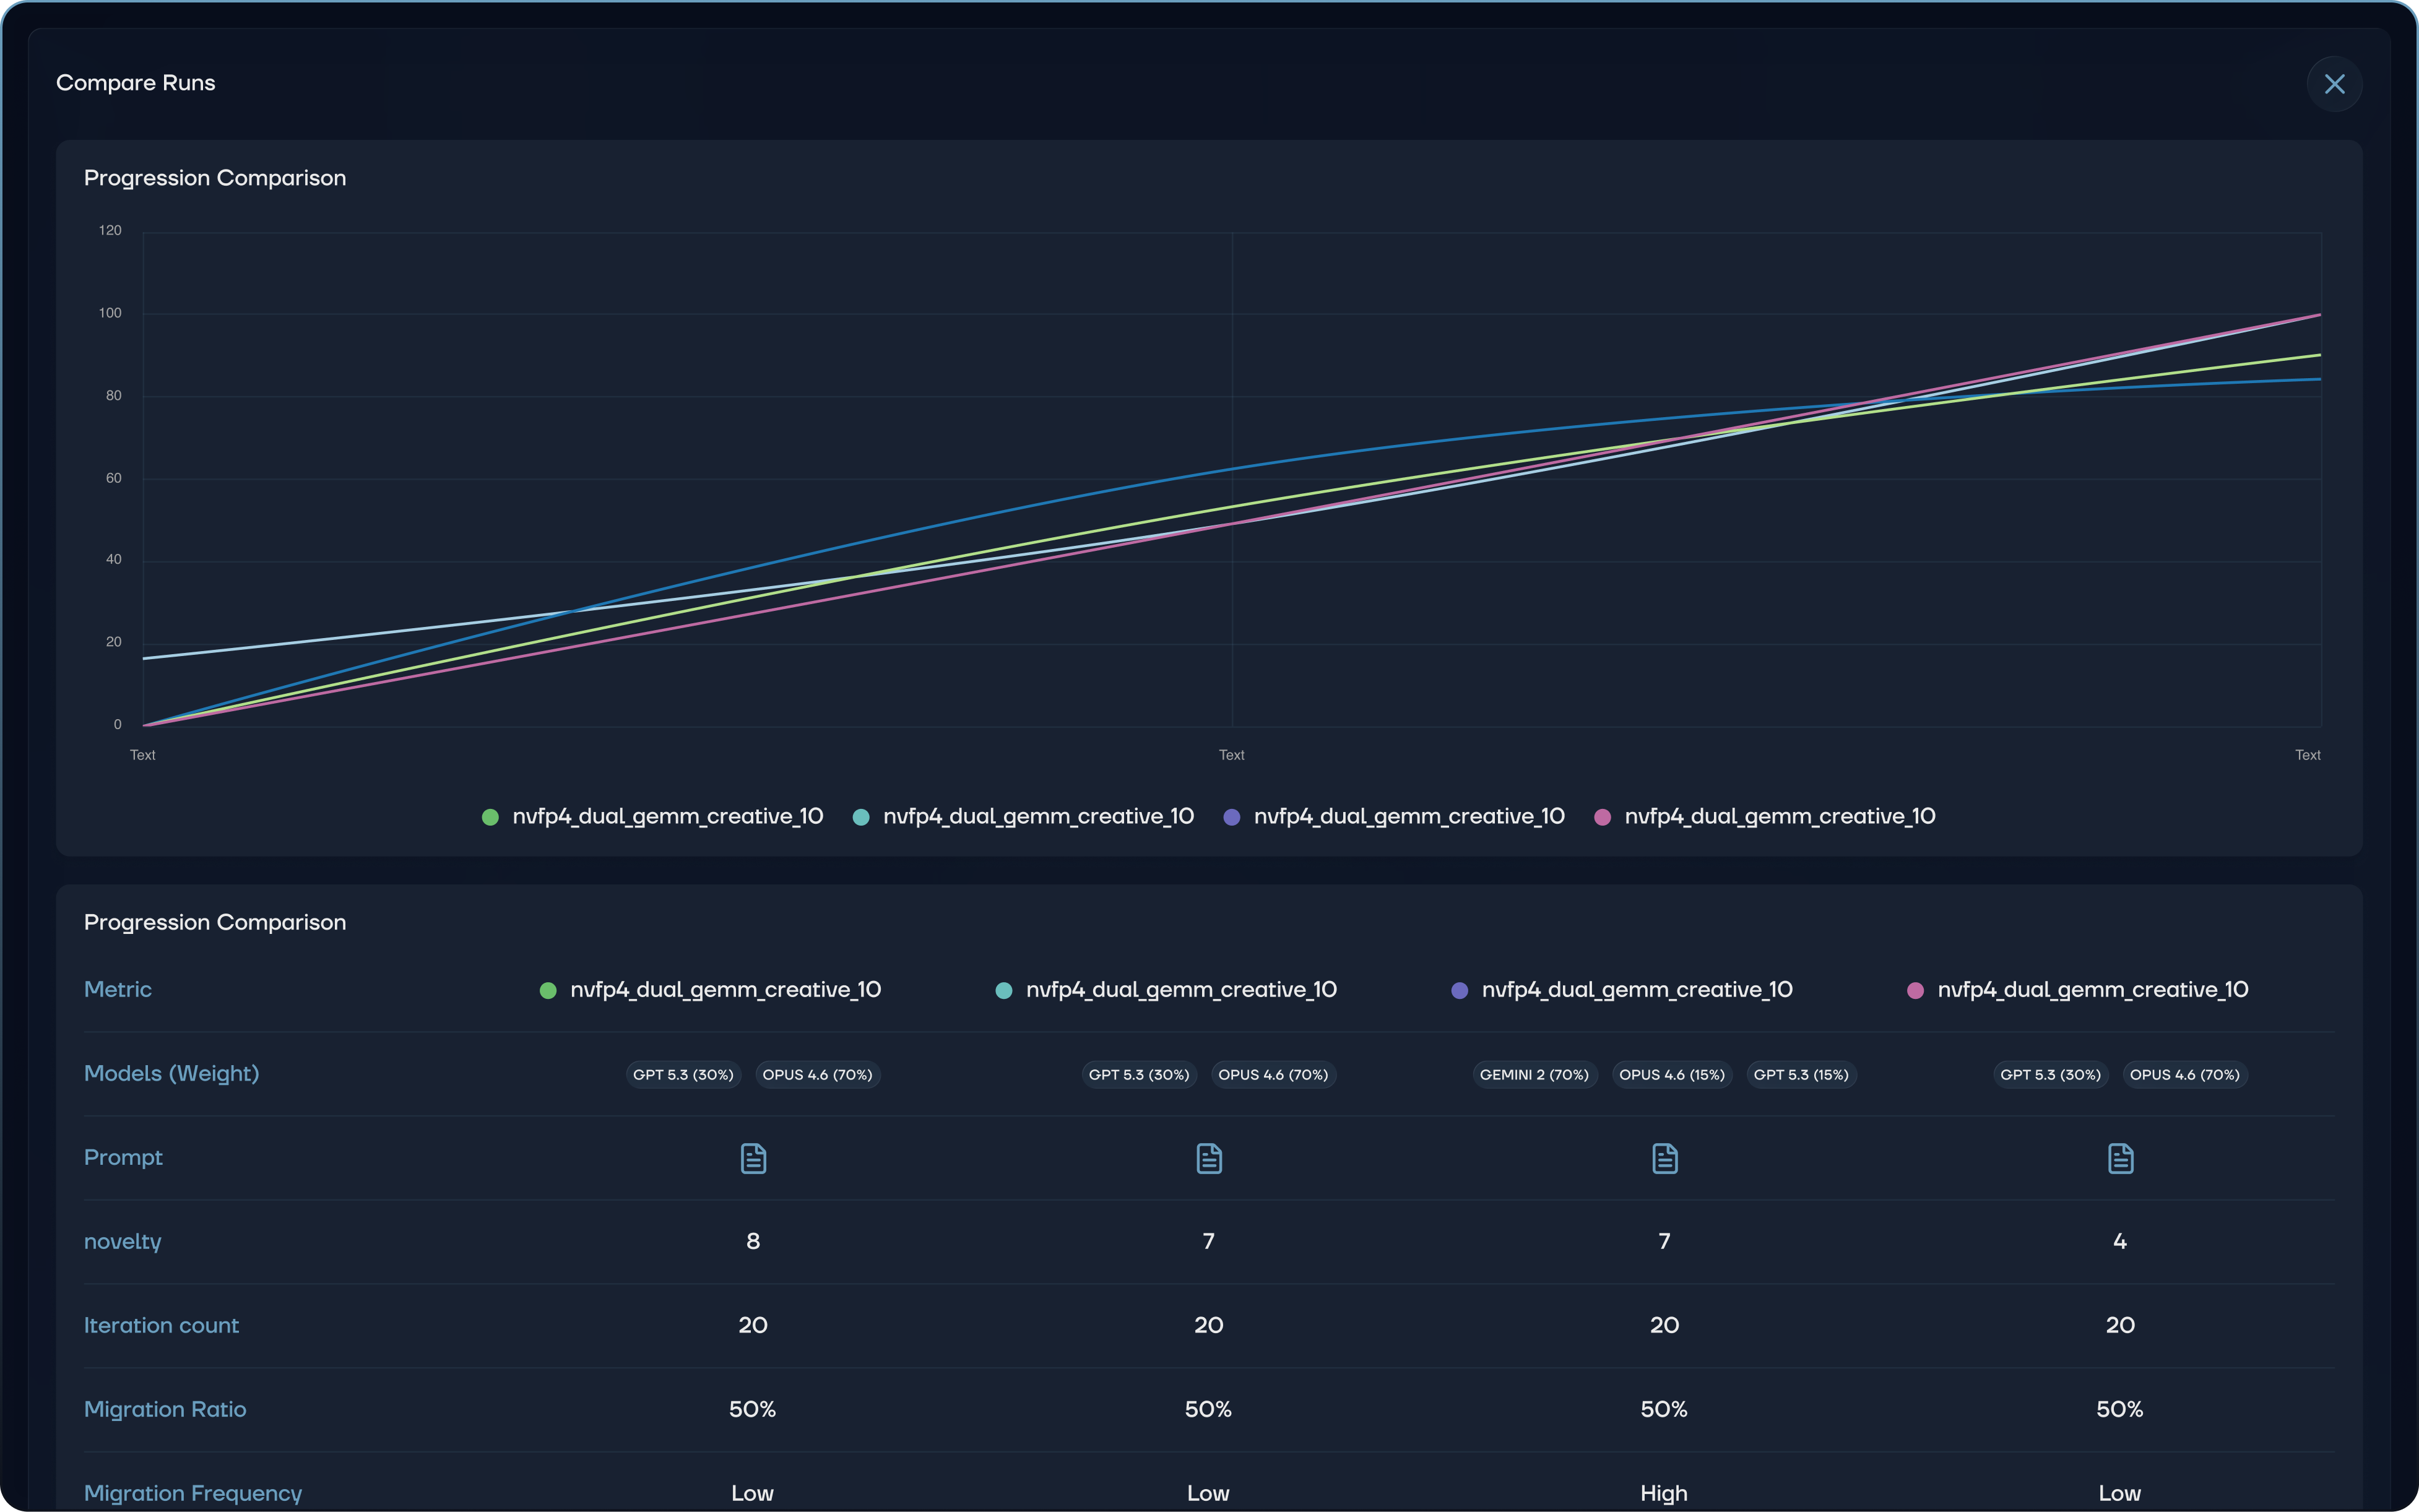
Task: Close the Compare Runs dialog
Action: [x=2334, y=84]
